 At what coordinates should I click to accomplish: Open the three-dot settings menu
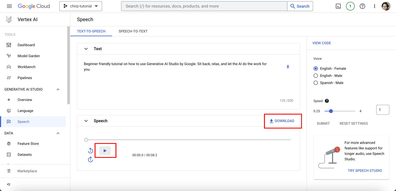pyautogui.click(x=375, y=6)
